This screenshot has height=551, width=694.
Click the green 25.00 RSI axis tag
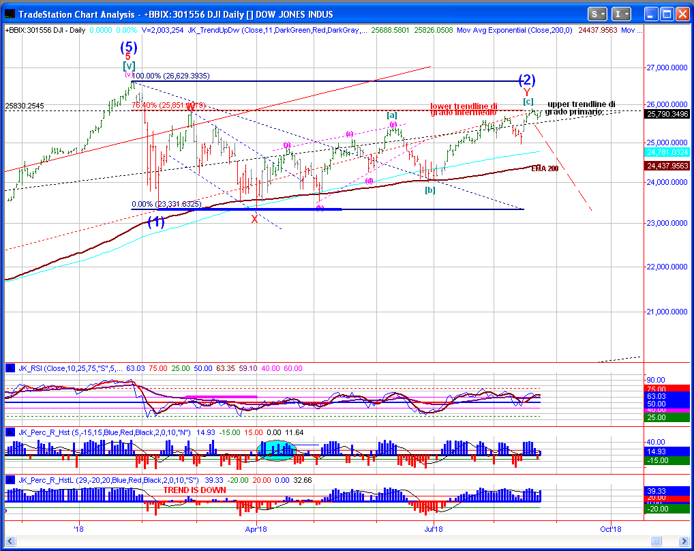point(667,417)
